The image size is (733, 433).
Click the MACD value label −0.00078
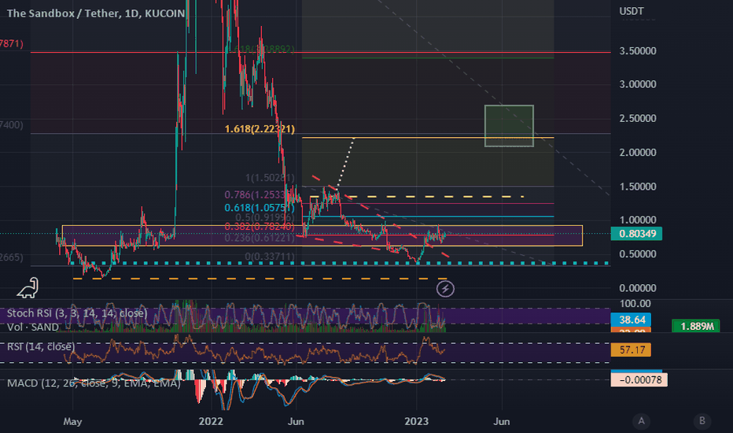coord(639,379)
